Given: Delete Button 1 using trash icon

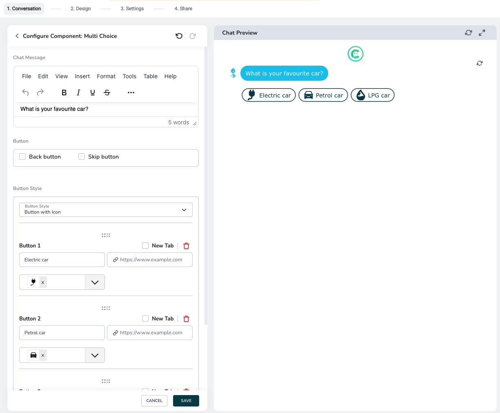Looking at the screenshot, I should click(187, 246).
